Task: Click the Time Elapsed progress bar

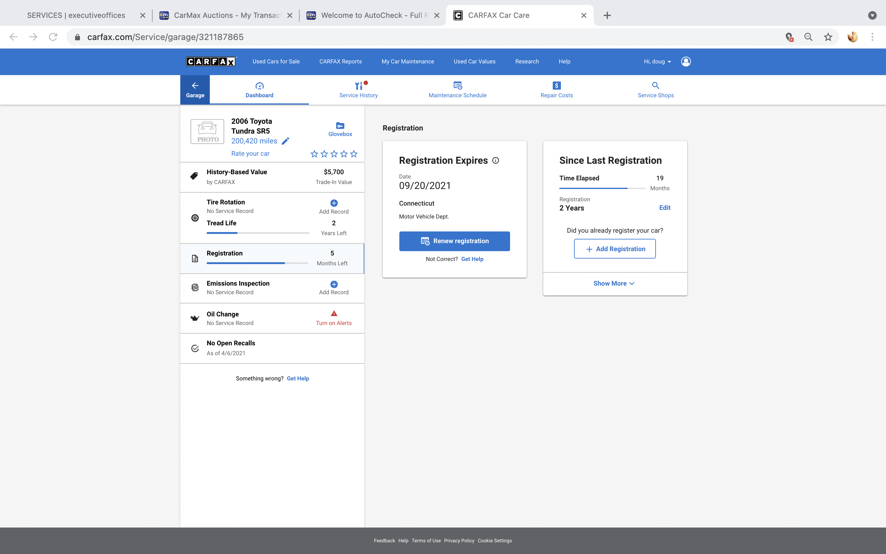Action: click(602, 188)
